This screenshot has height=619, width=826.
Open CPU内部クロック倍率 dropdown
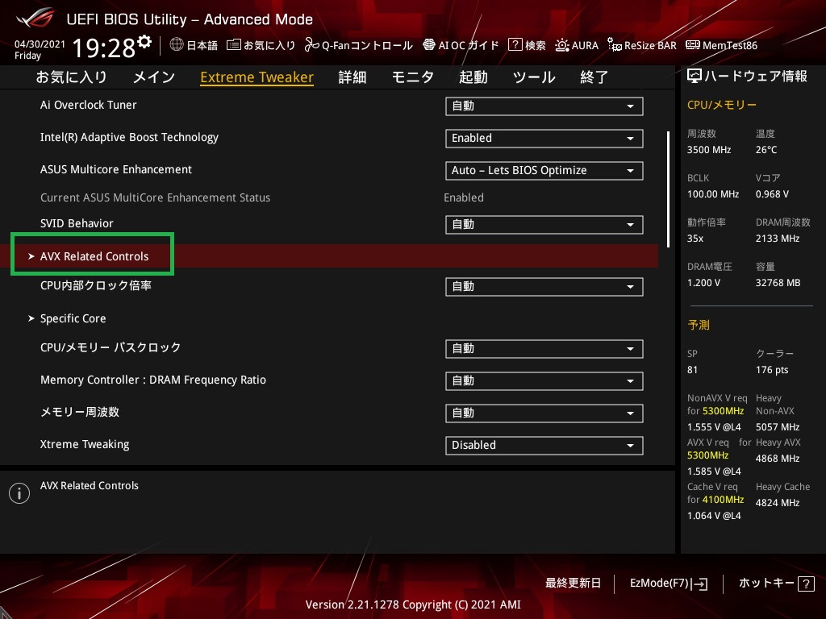click(x=544, y=287)
